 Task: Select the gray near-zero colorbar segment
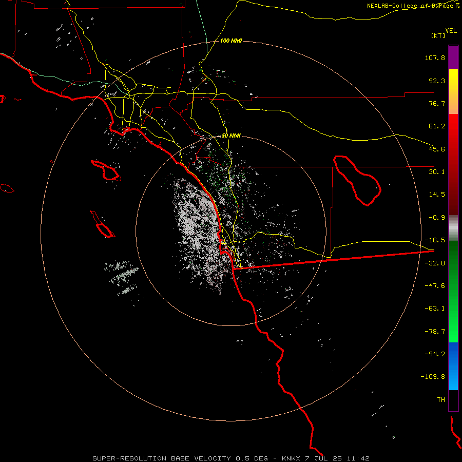click(453, 228)
